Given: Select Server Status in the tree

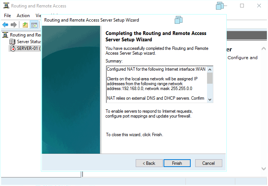Looking at the screenshot, I should click(29, 42).
